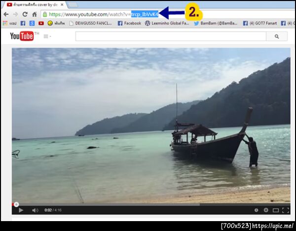This screenshot has width=296, height=231.
Task: Click the green padlock security icon
Action: 45,14
